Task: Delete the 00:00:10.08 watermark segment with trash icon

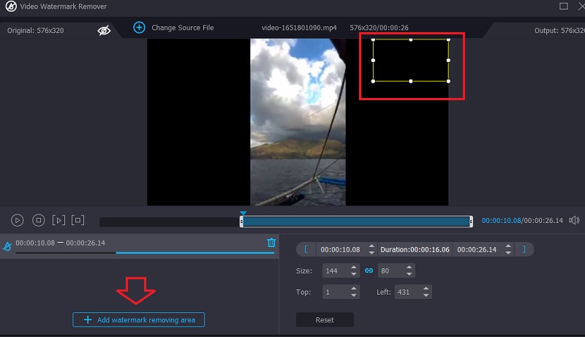Action: (271, 243)
